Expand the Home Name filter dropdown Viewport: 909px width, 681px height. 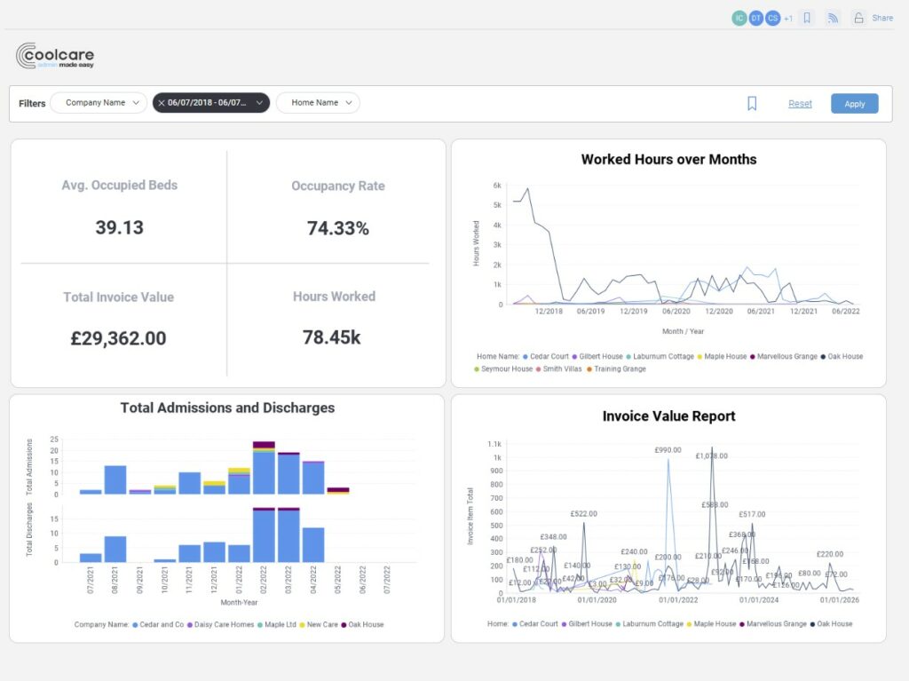(x=318, y=103)
